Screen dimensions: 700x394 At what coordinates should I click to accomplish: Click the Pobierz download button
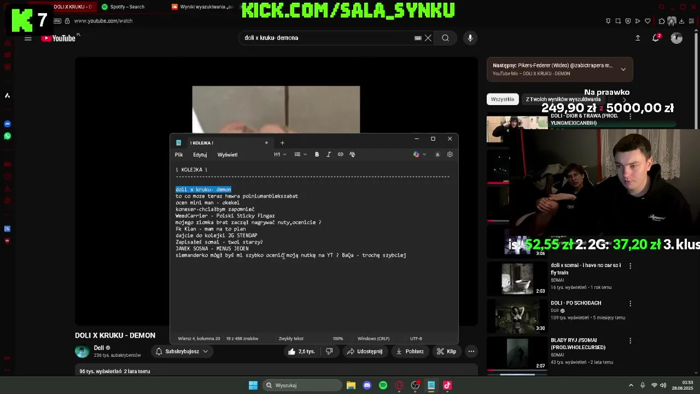[x=410, y=351]
